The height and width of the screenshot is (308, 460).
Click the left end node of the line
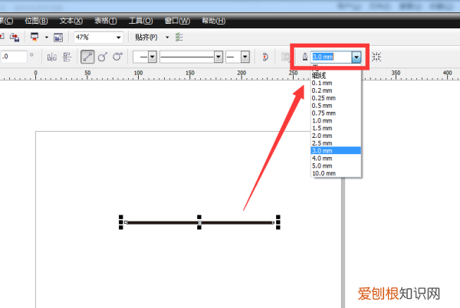click(x=126, y=222)
